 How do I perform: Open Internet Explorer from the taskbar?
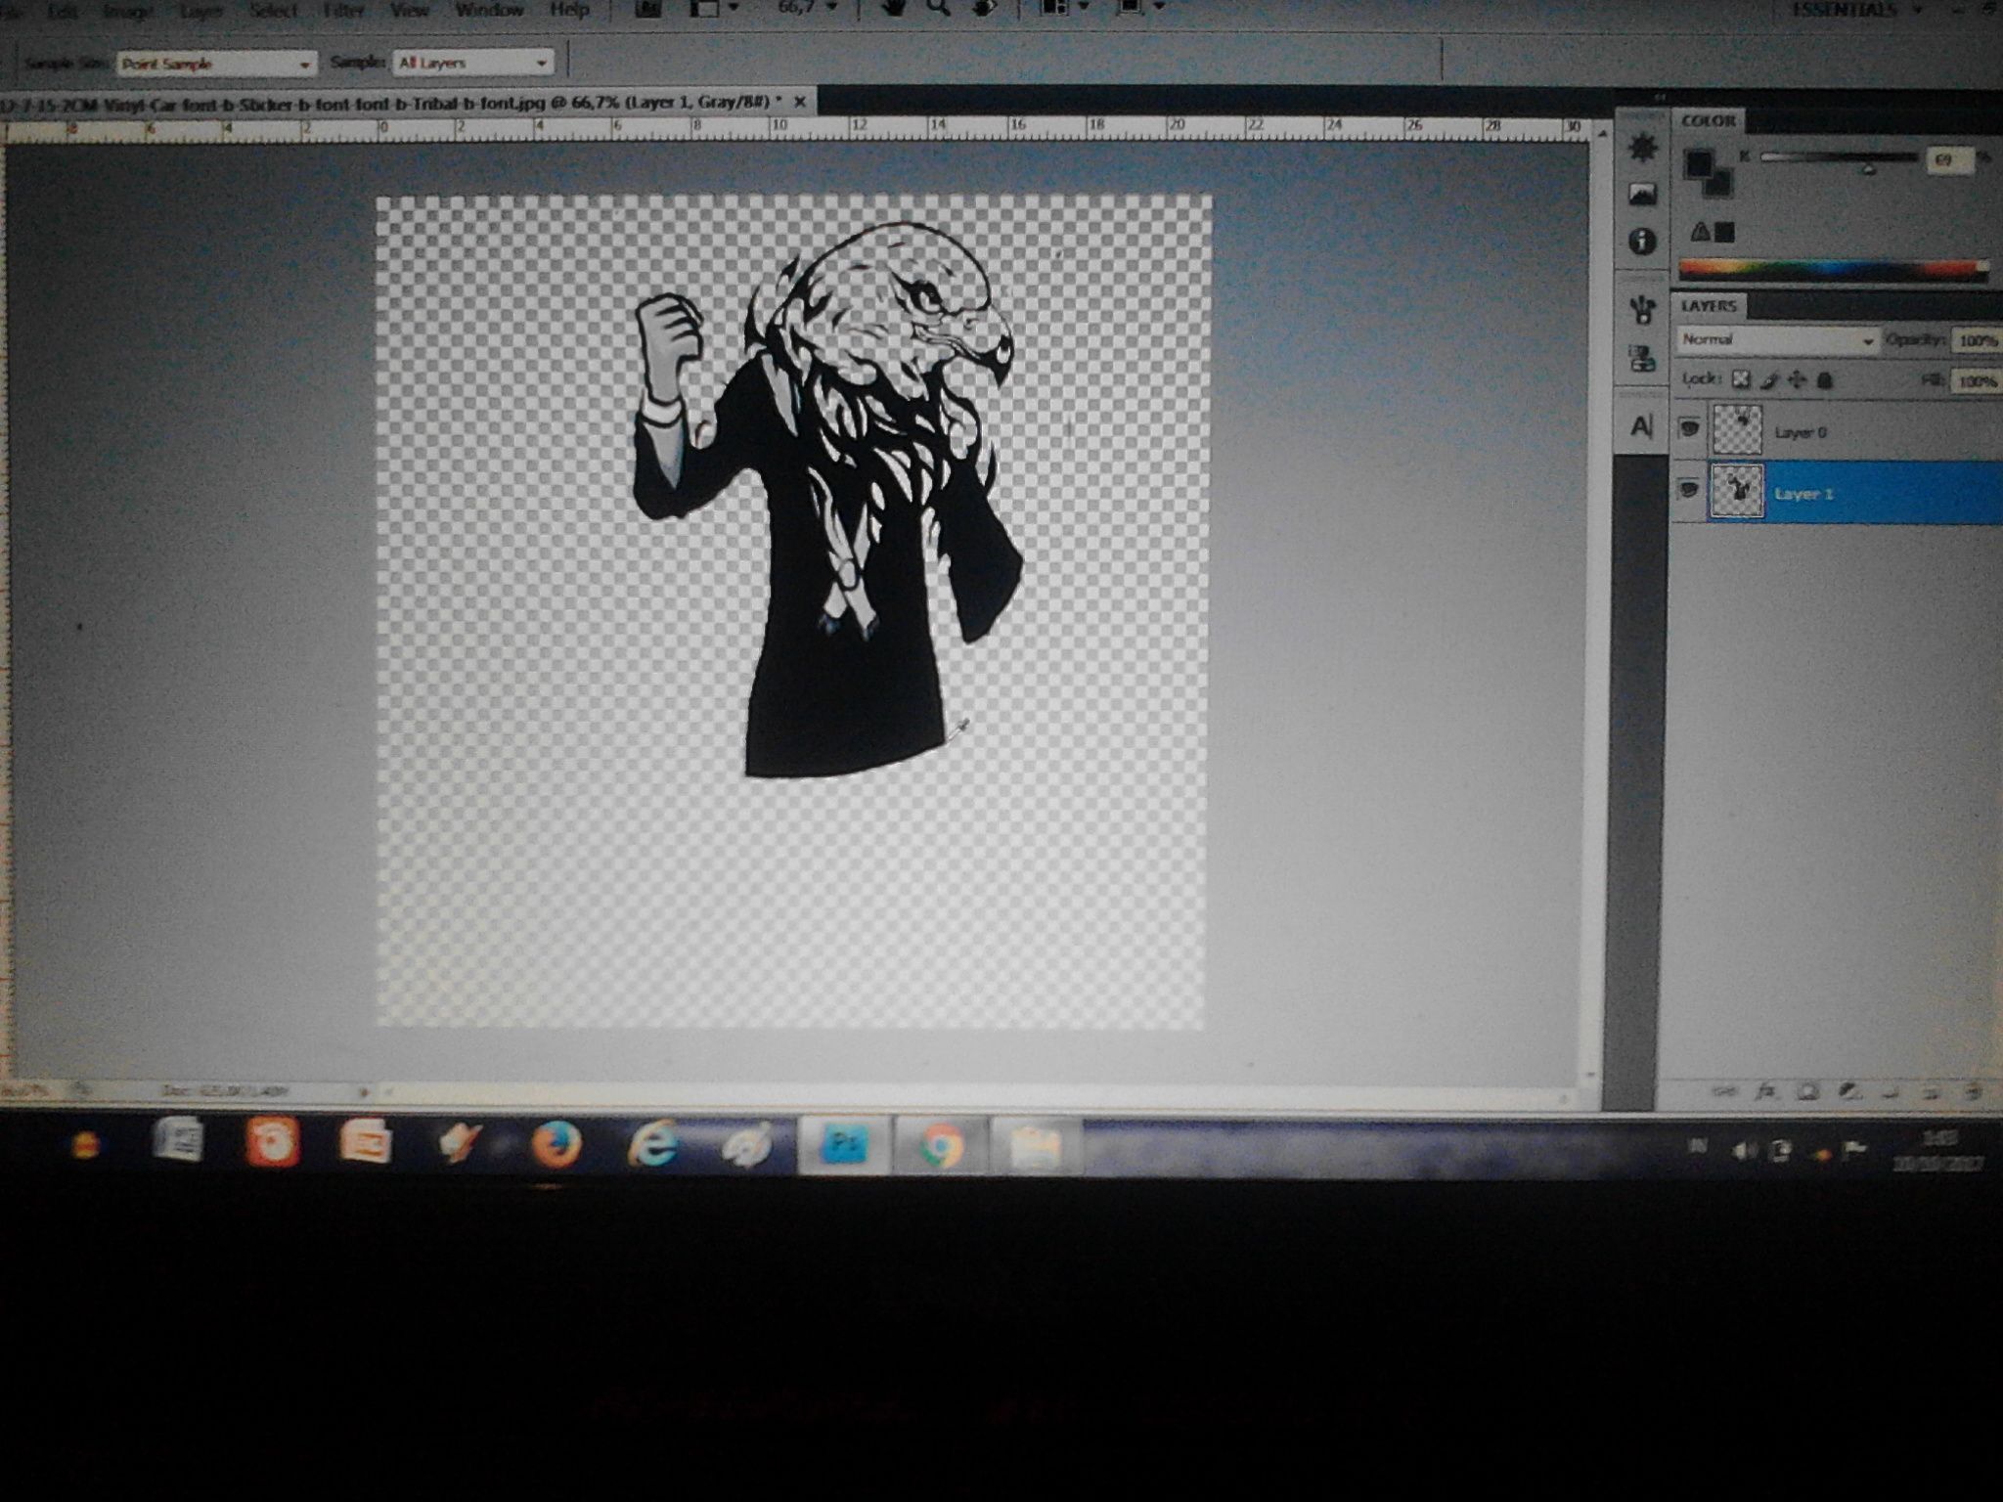652,1144
